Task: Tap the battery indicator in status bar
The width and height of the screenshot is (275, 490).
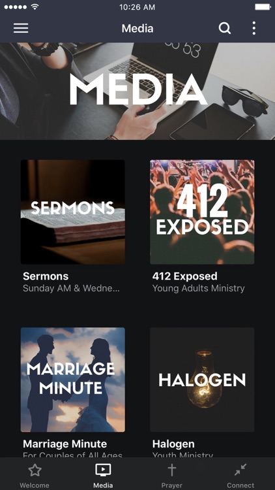Action: (x=263, y=7)
